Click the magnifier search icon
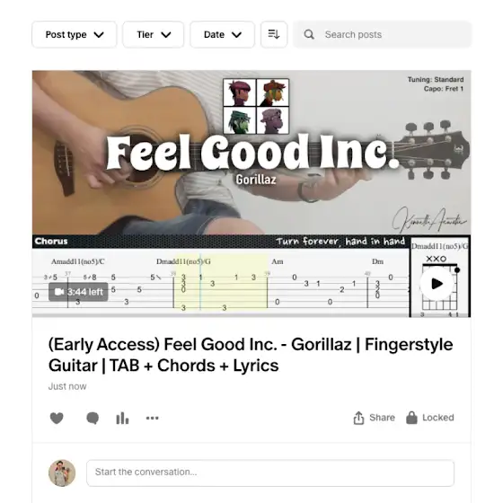Screen dimensions: 503x503 309,34
